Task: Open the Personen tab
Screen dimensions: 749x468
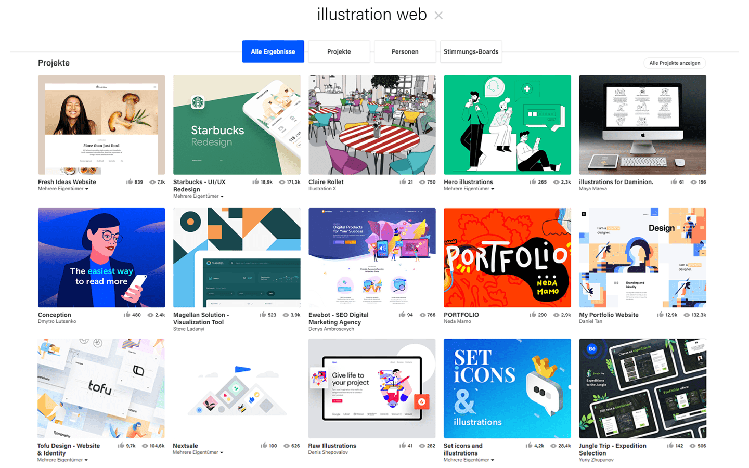Action: (405, 51)
